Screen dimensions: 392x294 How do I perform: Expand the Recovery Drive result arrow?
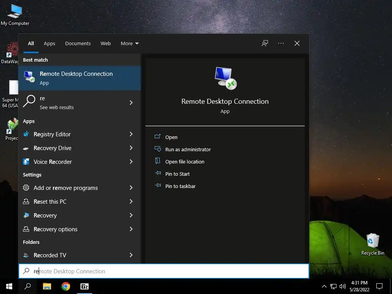(131, 148)
